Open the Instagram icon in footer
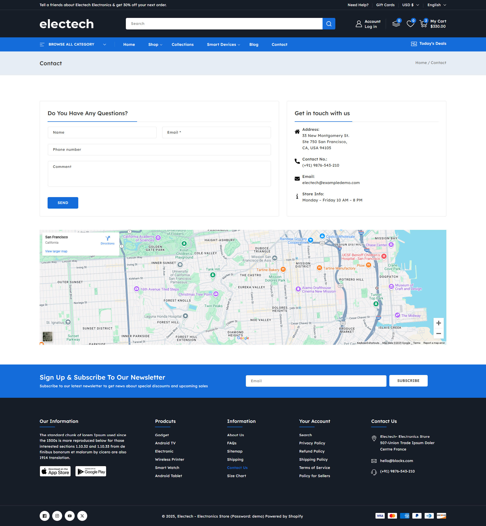 pos(57,516)
